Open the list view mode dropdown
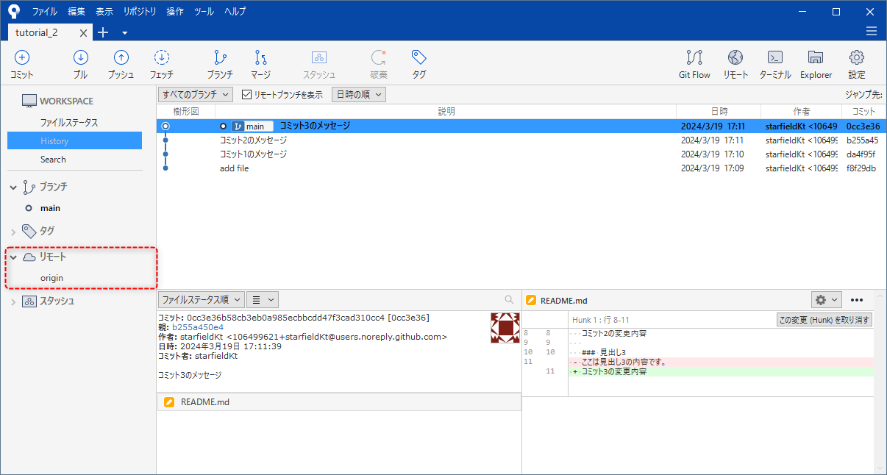This screenshot has height=475, width=887. coord(262,299)
